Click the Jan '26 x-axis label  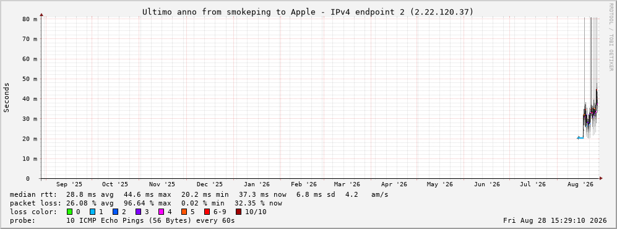pyautogui.click(x=257, y=184)
